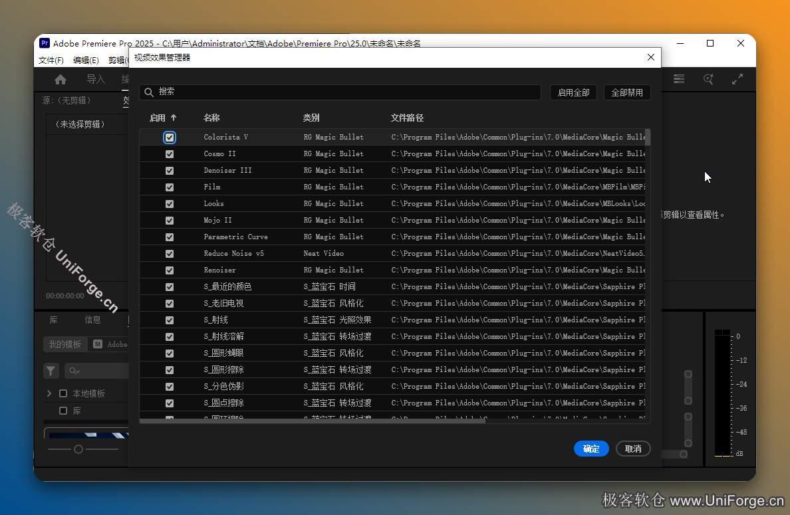Screen dimensions: 790x515
Task: Check the 库 checkbox in templates panel
Action: coord(63,411)
